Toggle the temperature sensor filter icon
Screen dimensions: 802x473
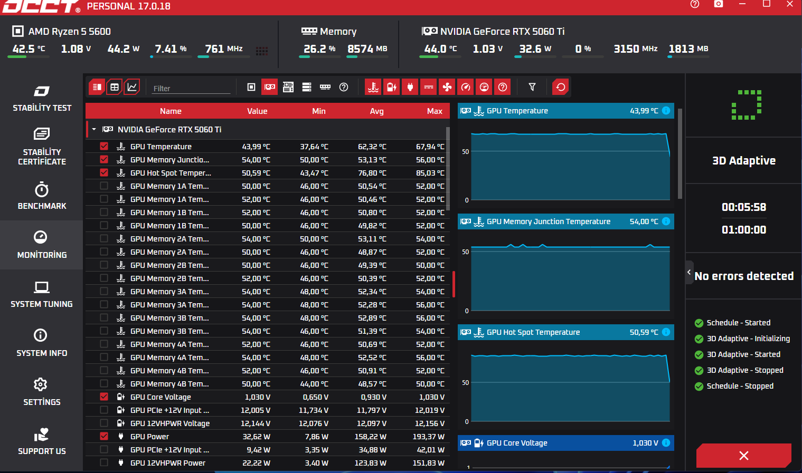[x=373, y=87]
